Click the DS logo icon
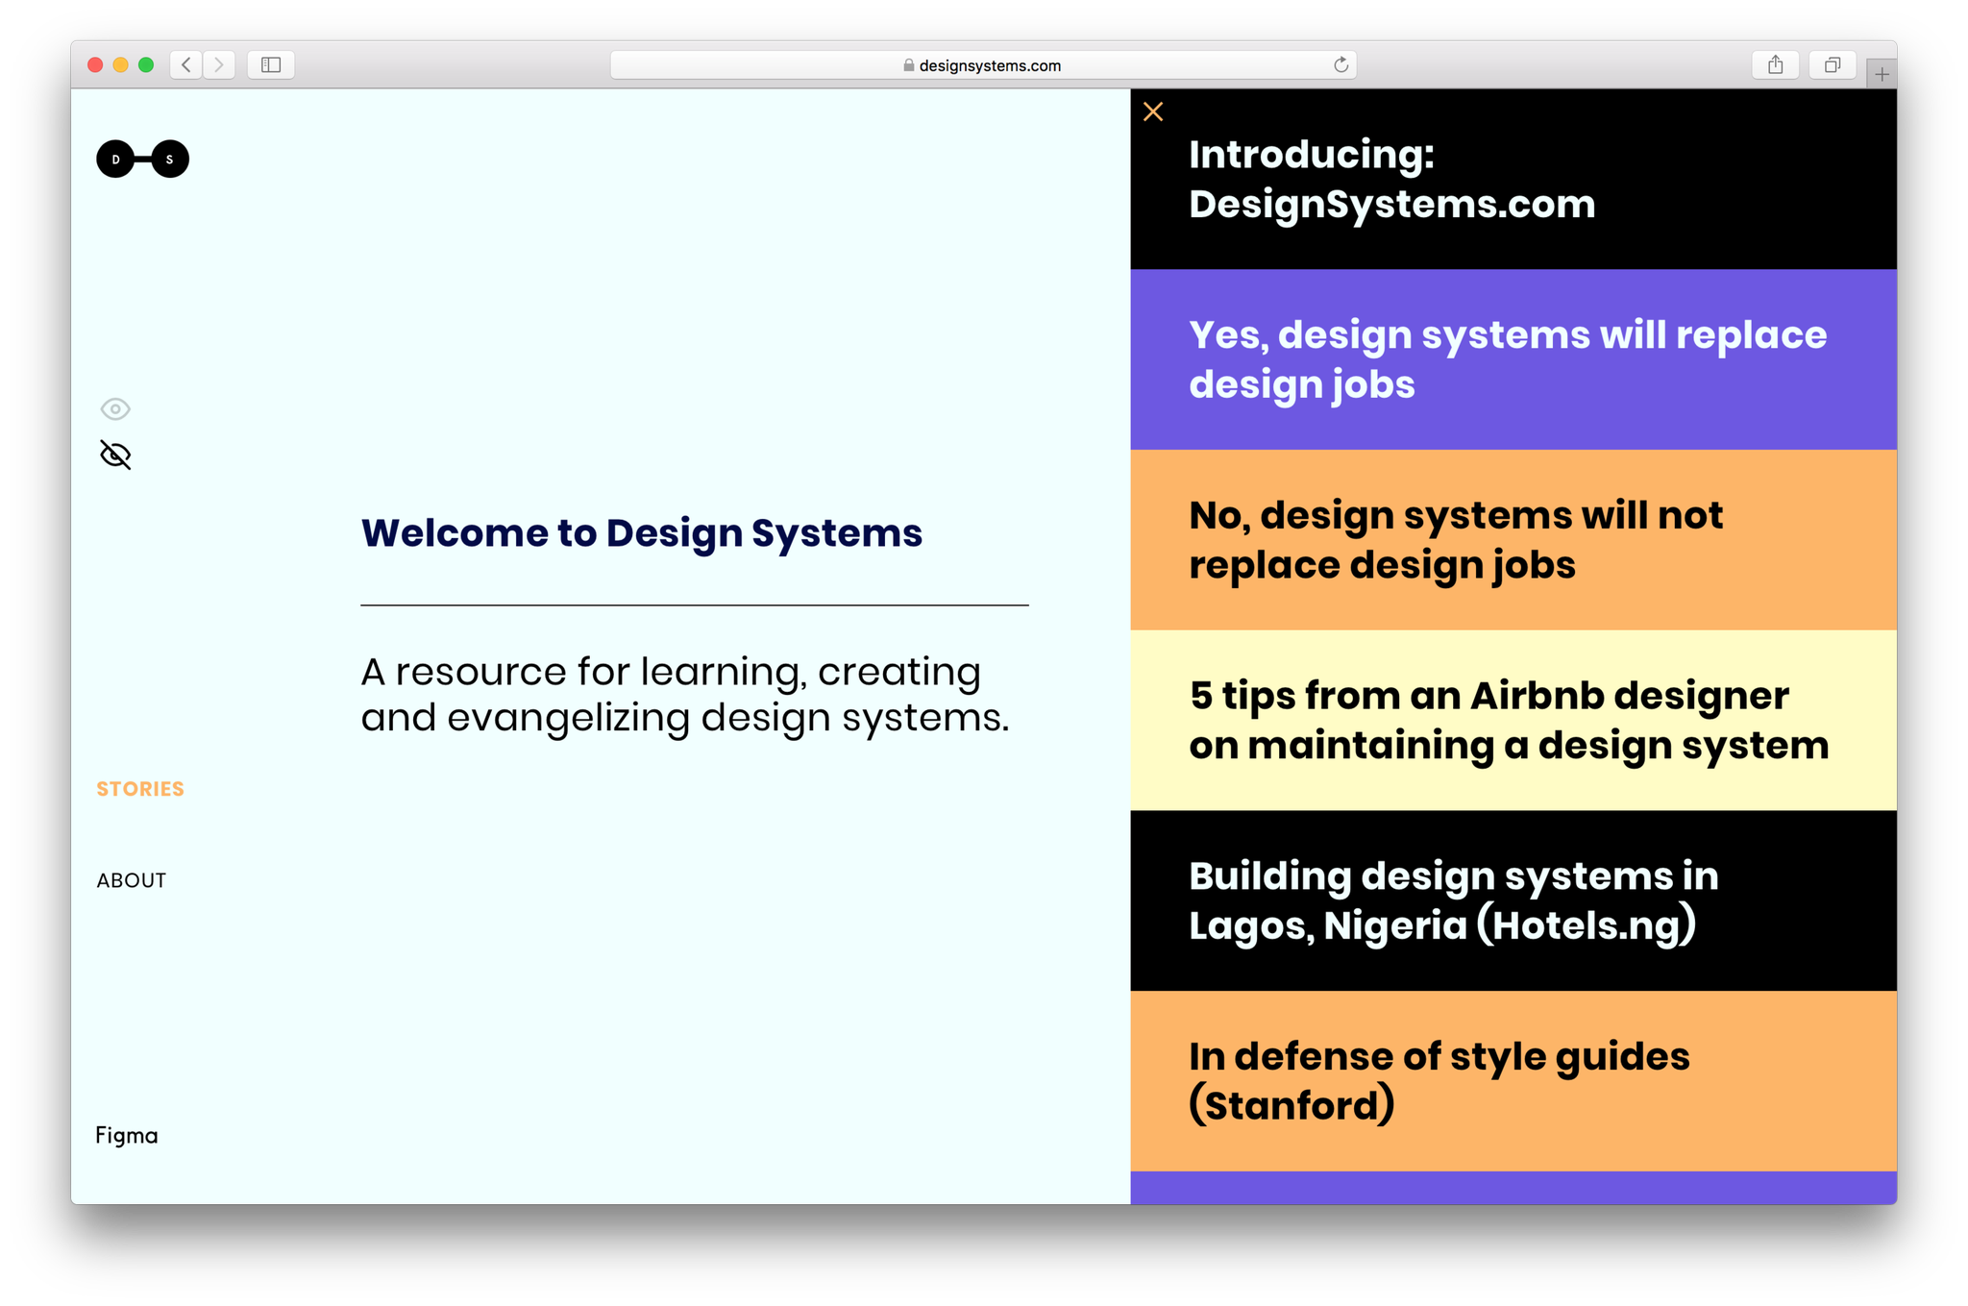The height and width of the screenshot is (1306, 1968). 142,159
